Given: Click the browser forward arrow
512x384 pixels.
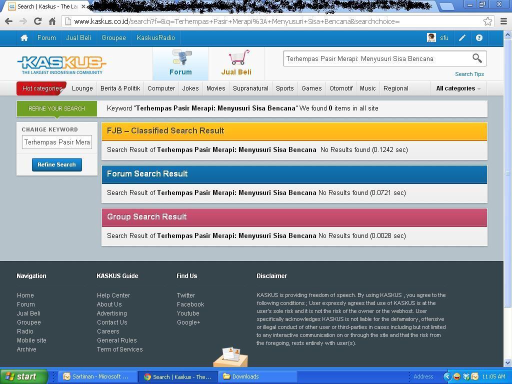Looking at the screenshot, I should coord(23,21).
